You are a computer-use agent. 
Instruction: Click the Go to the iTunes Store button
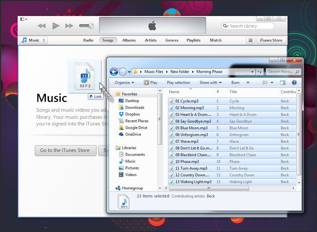coord(65,150)
